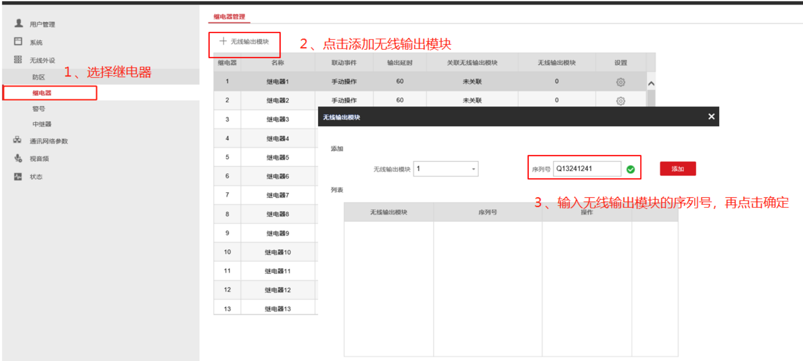This screenshot has width=803, height=361.
Task: Select the 继电器5 row
Action: pos(266,157)
